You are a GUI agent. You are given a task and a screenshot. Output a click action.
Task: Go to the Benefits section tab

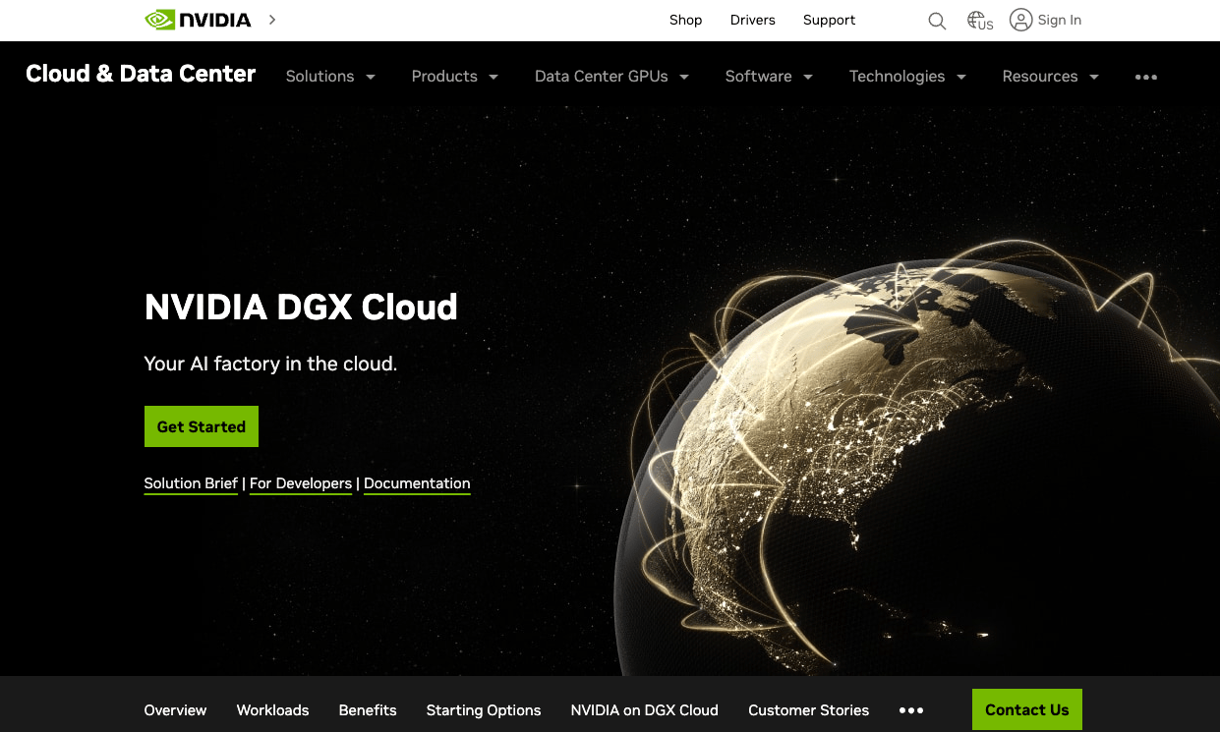click(x=368, y=710)
